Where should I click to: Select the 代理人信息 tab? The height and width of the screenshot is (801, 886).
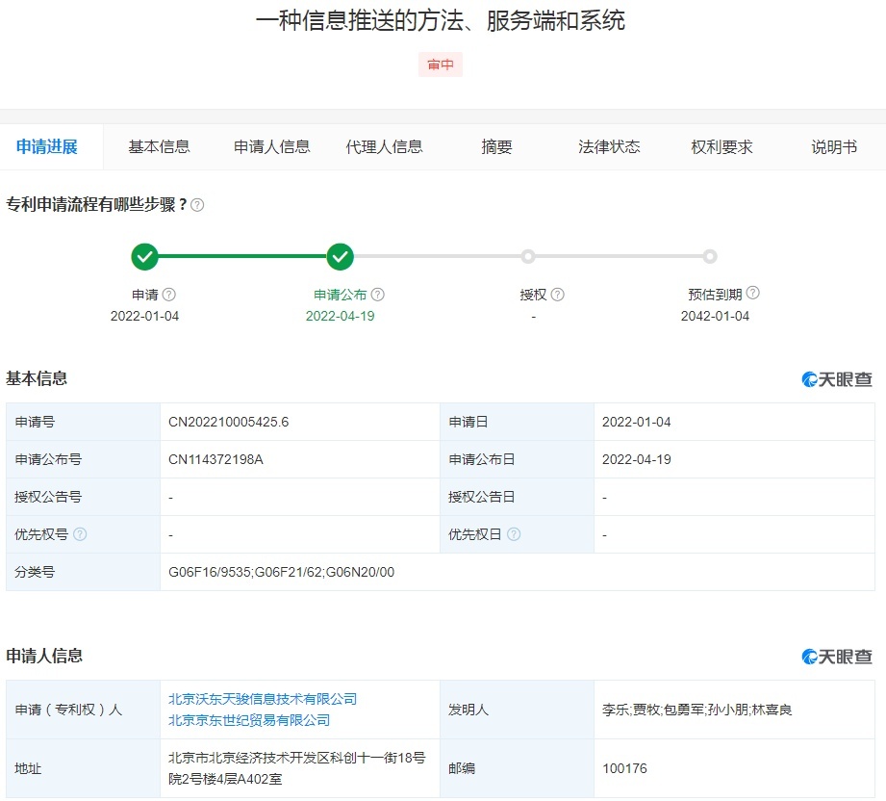point(384,147)
